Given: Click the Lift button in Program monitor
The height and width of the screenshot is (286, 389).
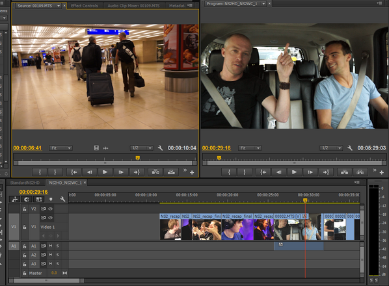Looking at the screenshot, I should pos(344,172).
